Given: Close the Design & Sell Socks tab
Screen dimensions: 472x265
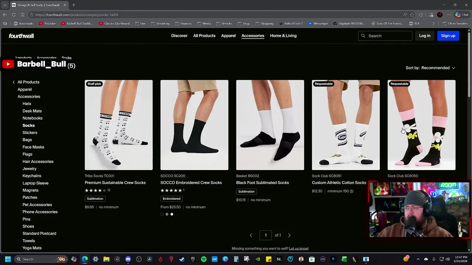Looking at the screenshot, I should pyautogui.click(x=65, y=5).
